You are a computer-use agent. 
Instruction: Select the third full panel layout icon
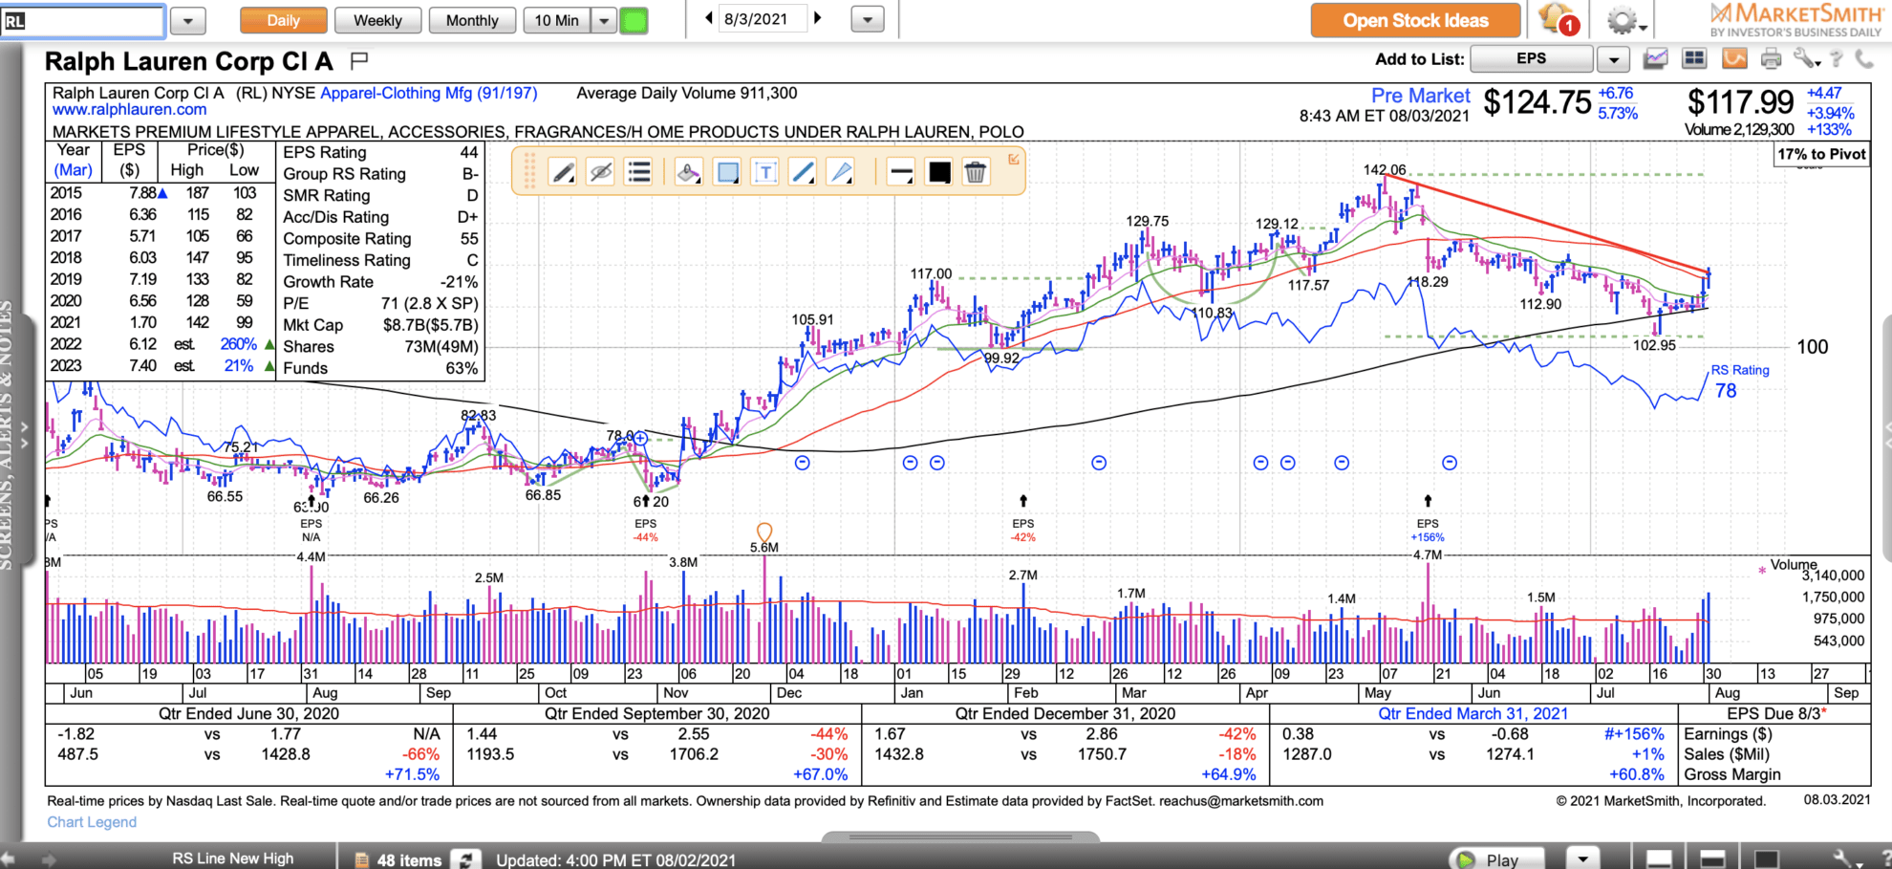1767,859
